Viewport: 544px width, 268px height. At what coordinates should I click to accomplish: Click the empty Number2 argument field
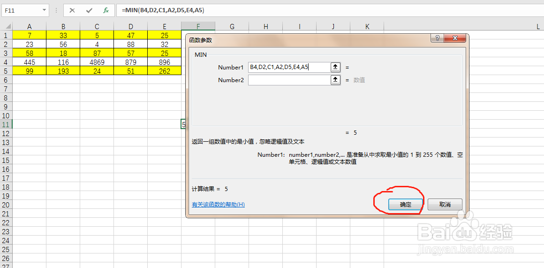point(289,80)
